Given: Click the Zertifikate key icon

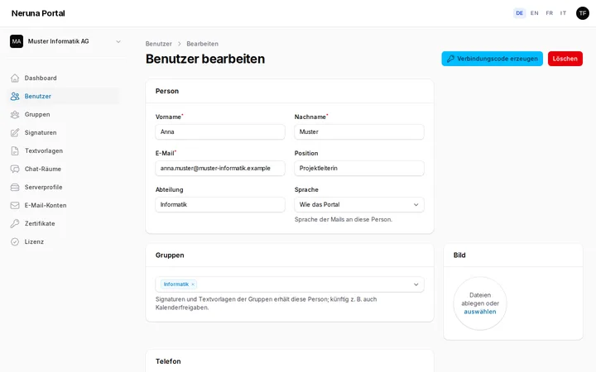Looking at the screenshot, I should [15, 223].
